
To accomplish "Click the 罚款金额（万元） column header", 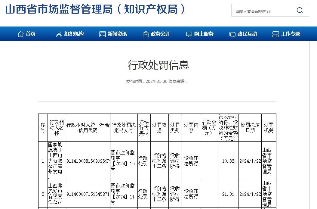I will point(209,128).
